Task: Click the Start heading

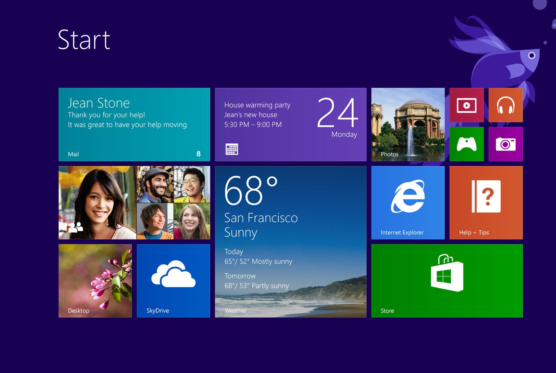Action: (x=84, y=40)
